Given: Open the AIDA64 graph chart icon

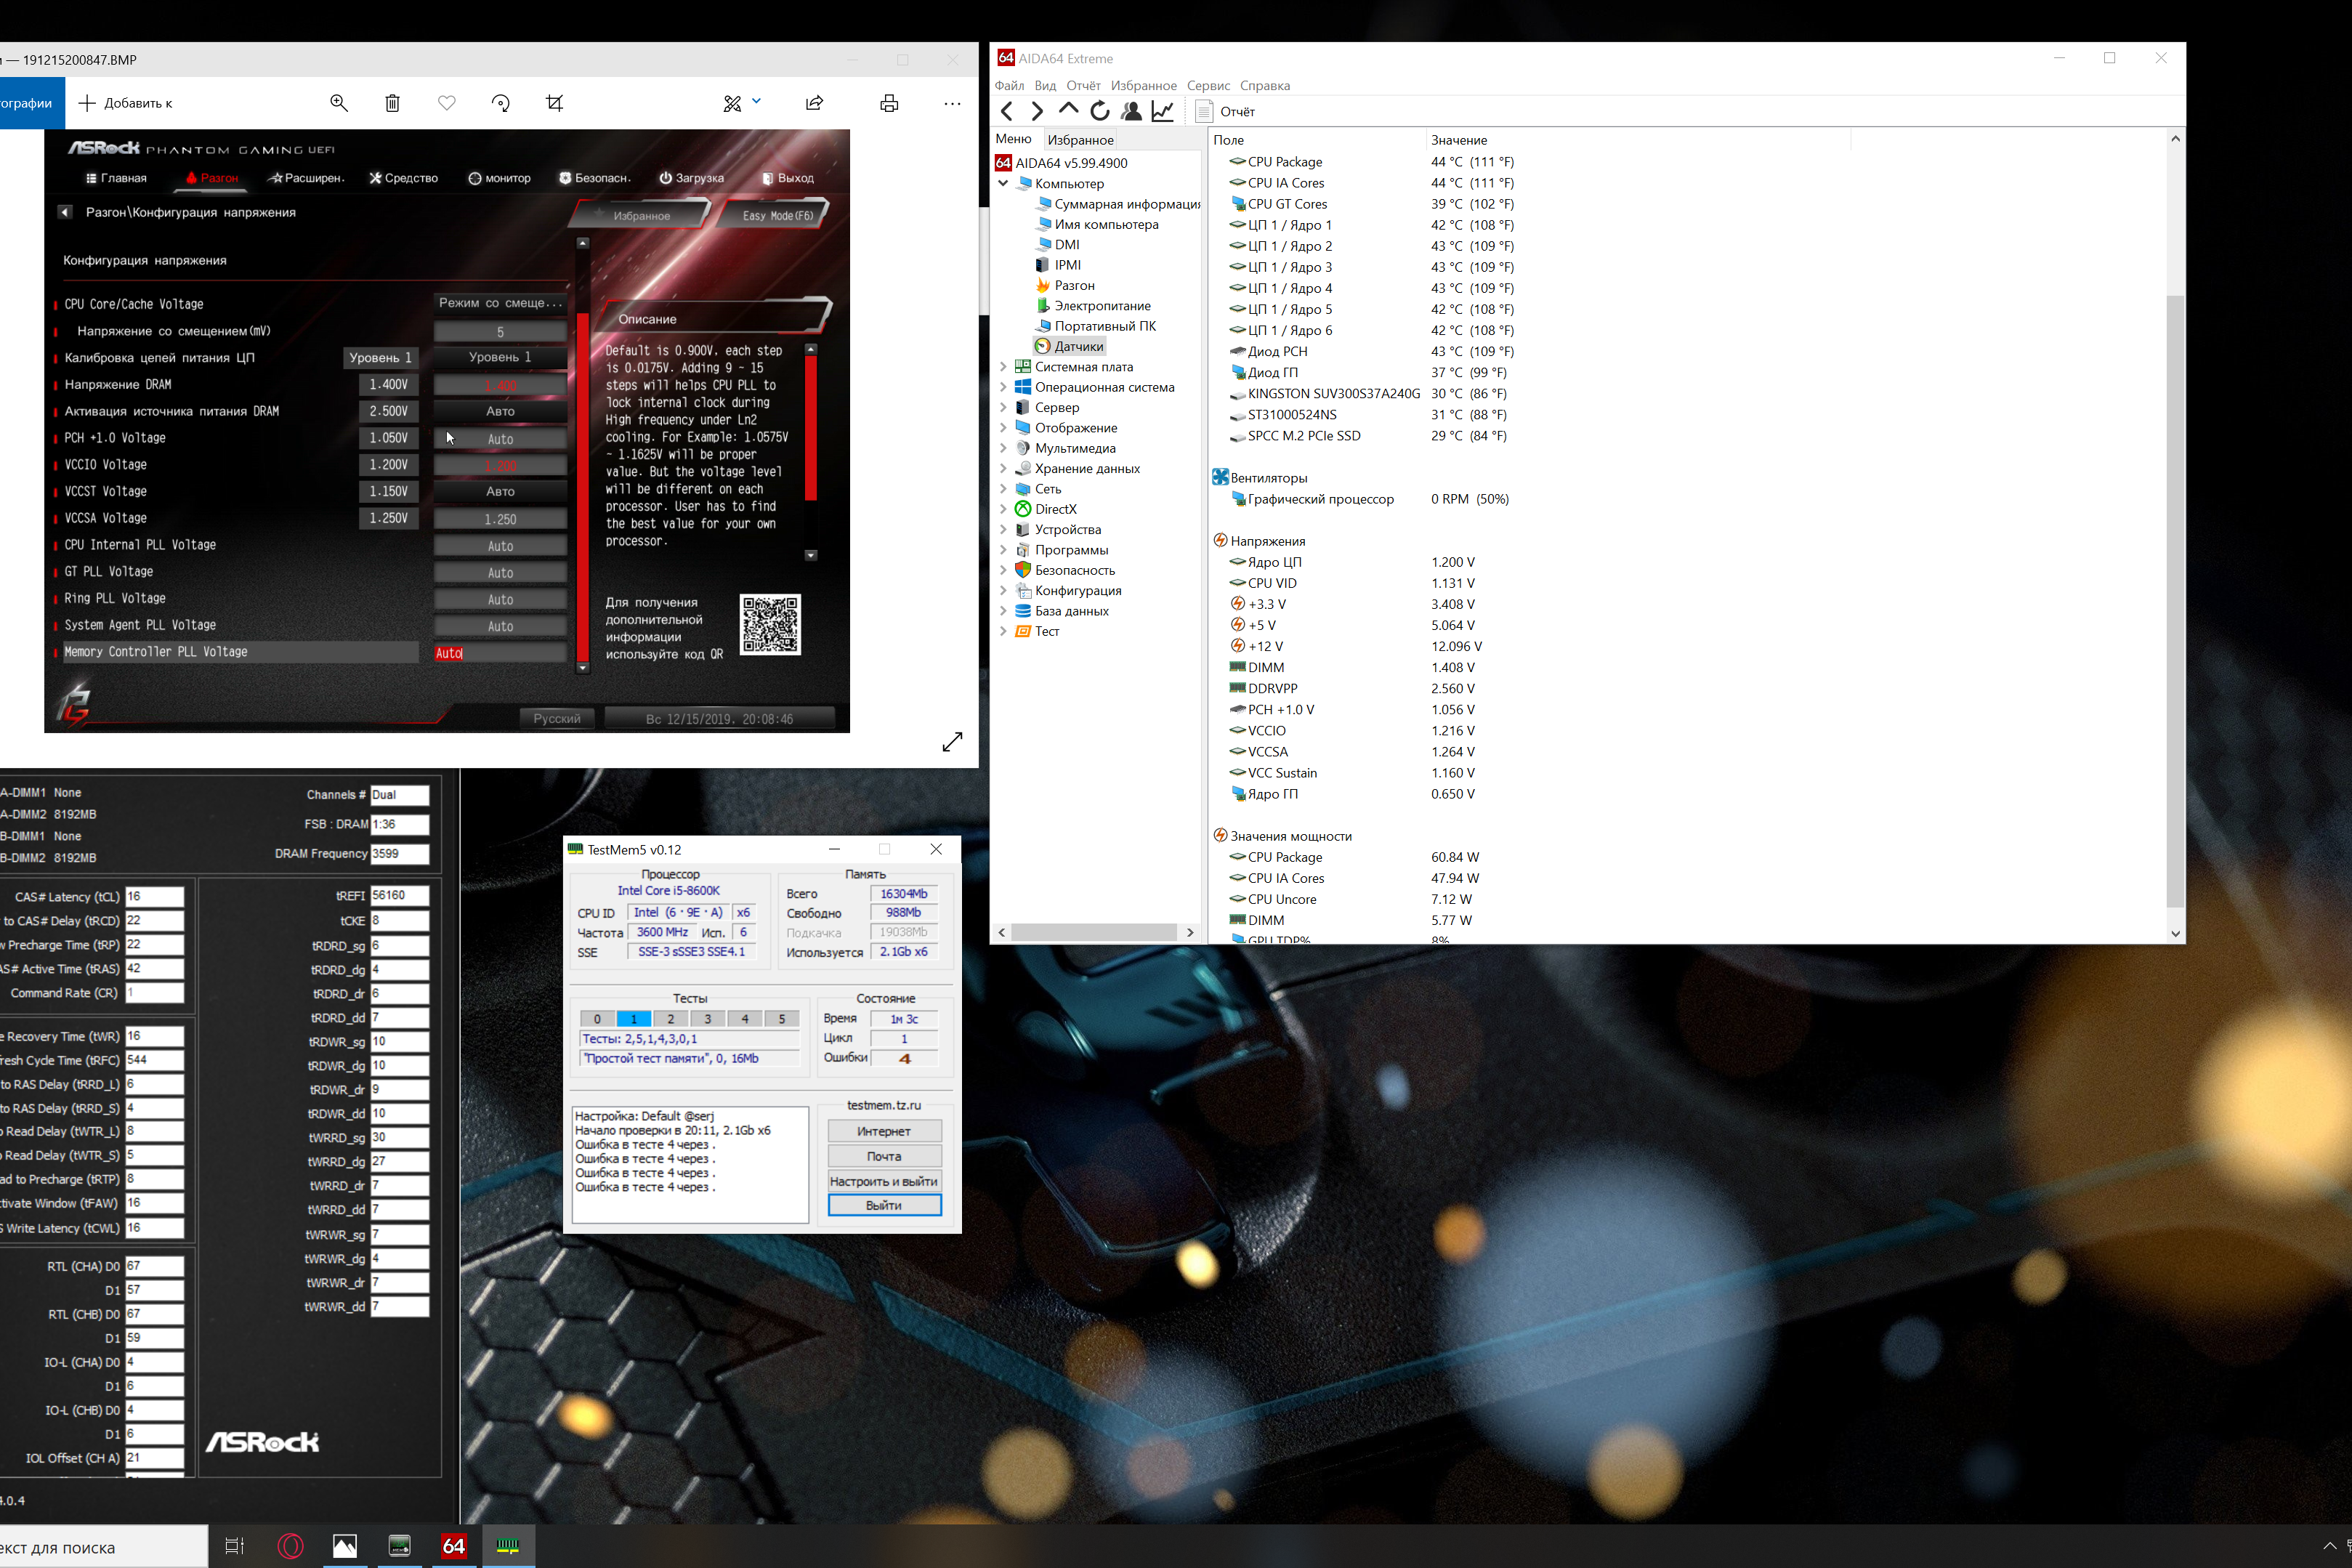Looking at the screenshot, I should (1162, 111).
